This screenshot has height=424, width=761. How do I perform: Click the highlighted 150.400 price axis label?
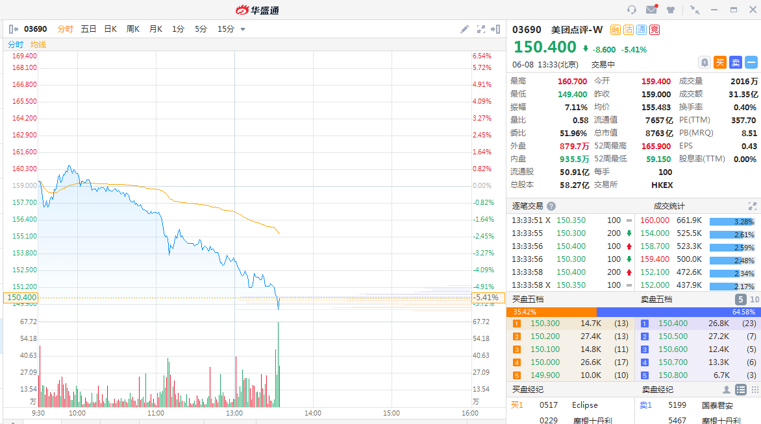pos(21,298)
